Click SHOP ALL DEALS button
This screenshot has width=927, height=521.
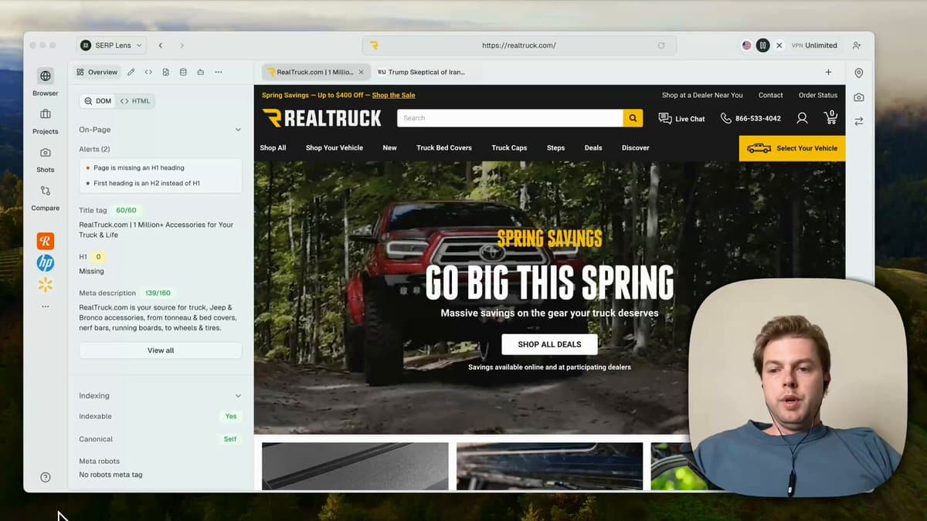tap(549, 344)
